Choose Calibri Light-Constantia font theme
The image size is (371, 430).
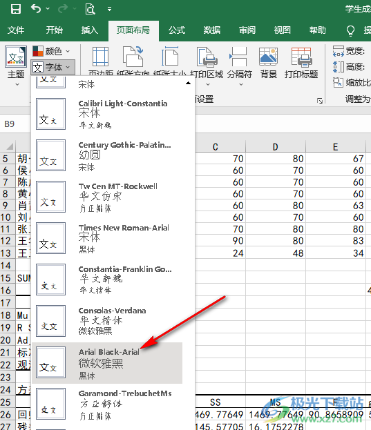107,114
